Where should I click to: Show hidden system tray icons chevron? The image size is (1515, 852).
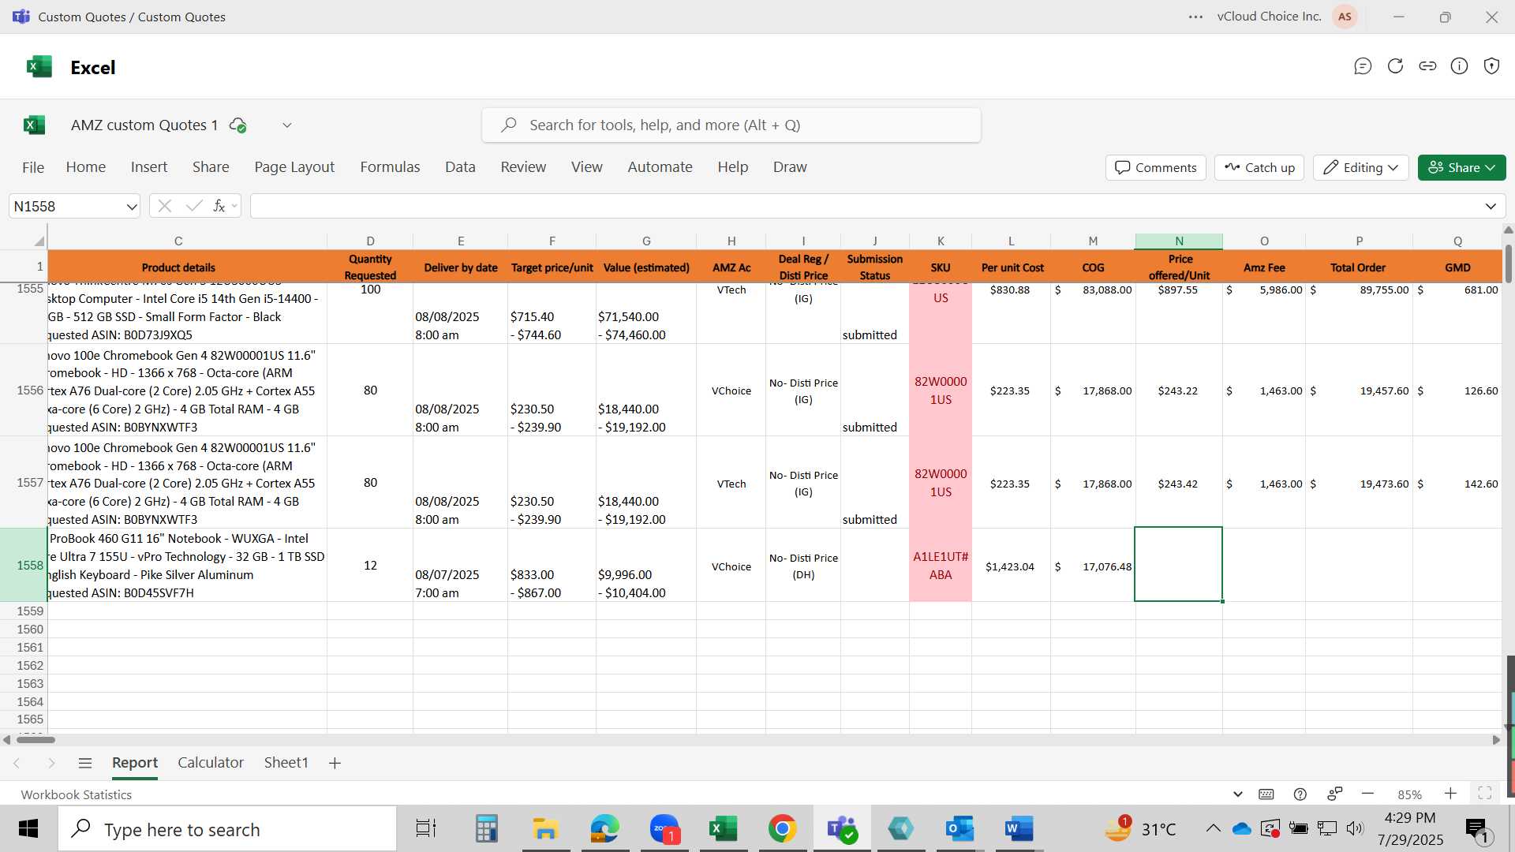pos(1213,828)
